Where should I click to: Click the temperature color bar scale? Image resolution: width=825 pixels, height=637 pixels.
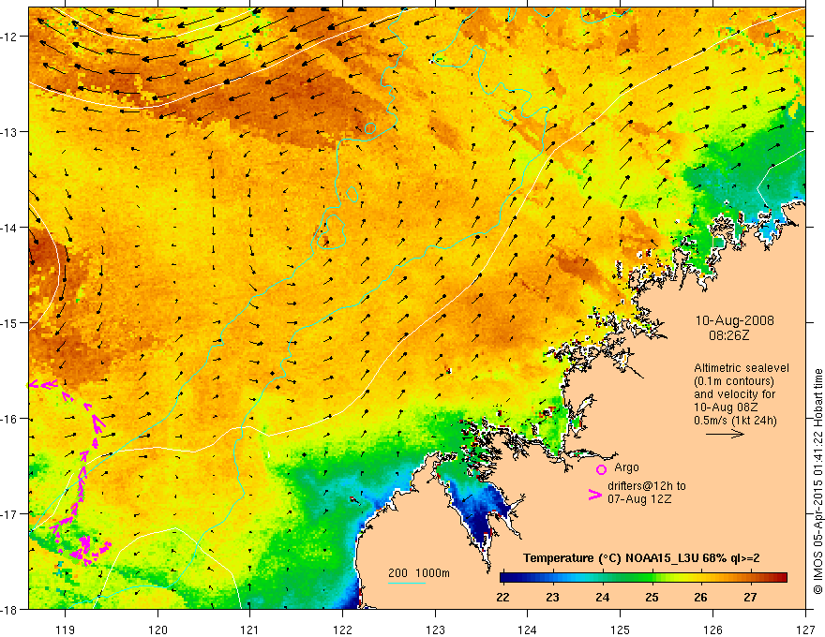(x=643, y=578)
